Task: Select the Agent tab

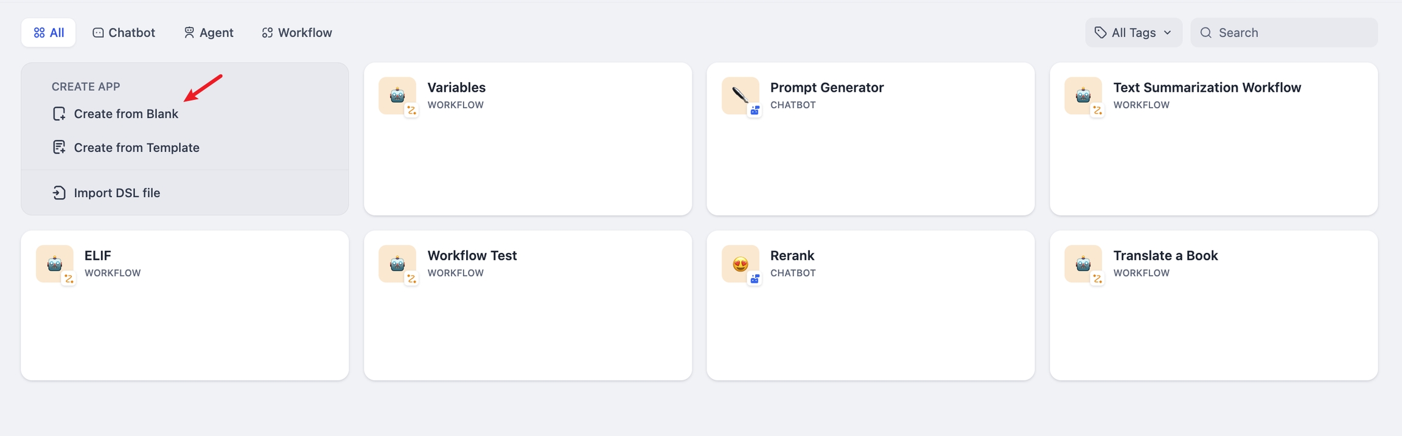Action: click(208, 33)
